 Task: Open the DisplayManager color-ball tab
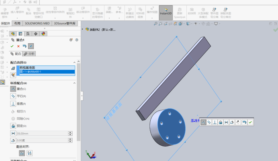click(43, 34)
